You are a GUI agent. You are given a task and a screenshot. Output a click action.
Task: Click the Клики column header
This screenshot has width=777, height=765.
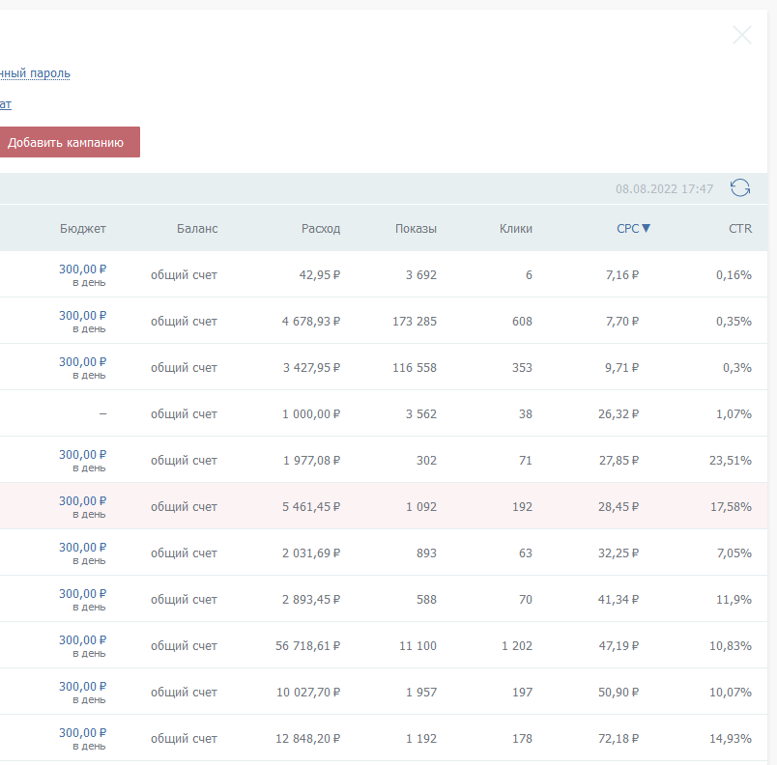point(516,229)
